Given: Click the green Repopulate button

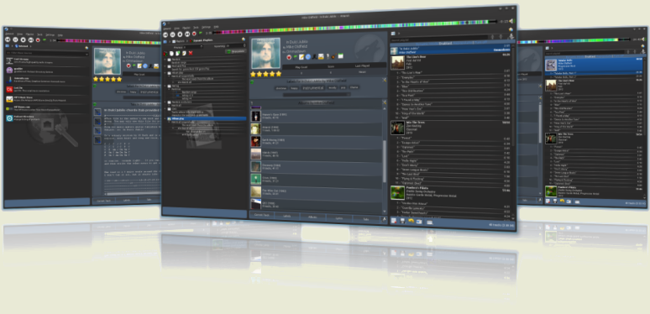Looking at the screenshot, I should point(236,51).
